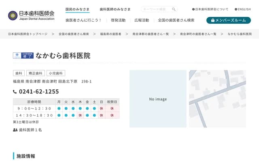This screenshot has width=259, height=161.
Task: Click the search magnifier icon
Action: click(174, 9)
